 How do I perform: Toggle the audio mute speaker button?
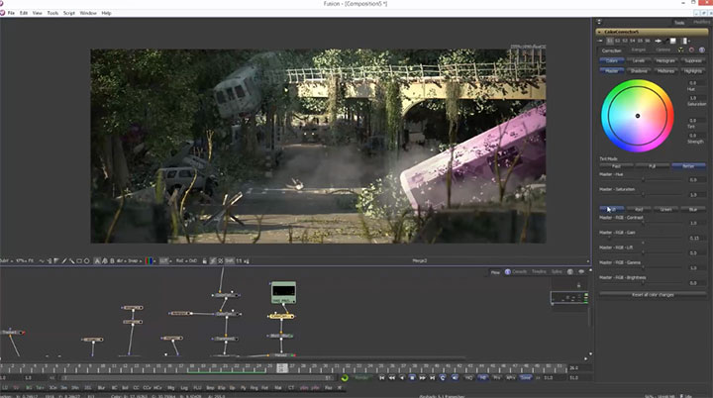[x=455, y=378]
